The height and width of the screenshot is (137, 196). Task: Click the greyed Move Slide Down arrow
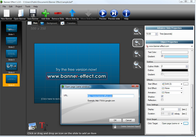pos(88,13)
